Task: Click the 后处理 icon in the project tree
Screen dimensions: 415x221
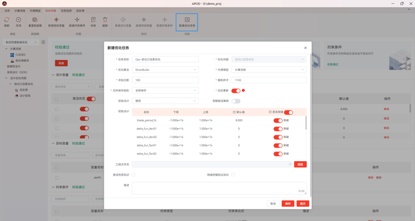Action: pyautogui.click(x=16, y=90)
